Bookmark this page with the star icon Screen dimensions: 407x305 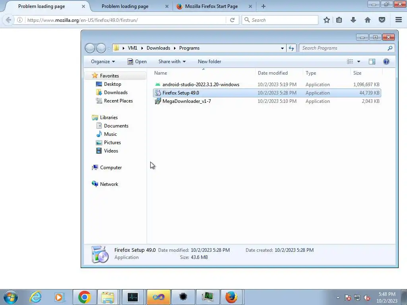coord(327,20)
